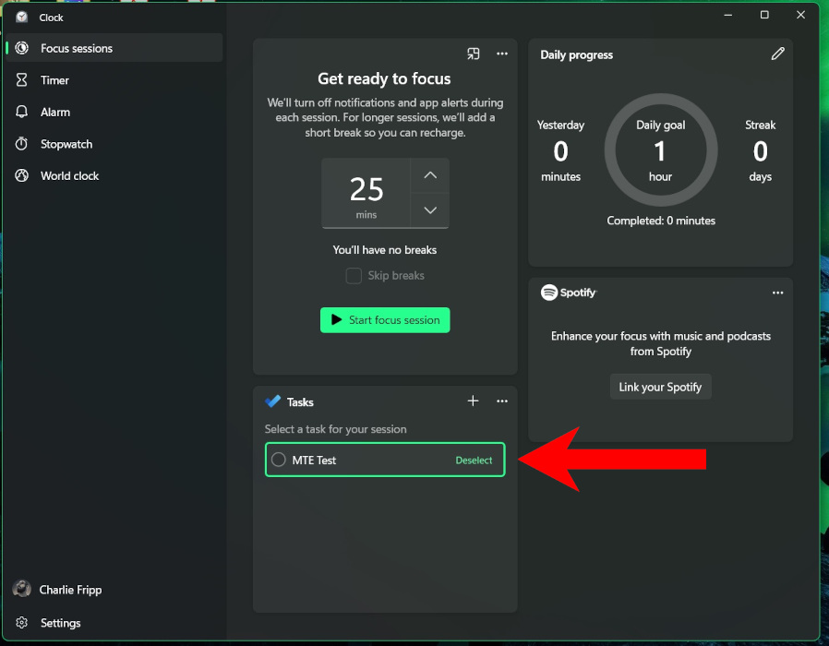This screenshot has width=829, height=646.
Task: Open the Spotify card options menu
Action: click(x=778, y=293)
